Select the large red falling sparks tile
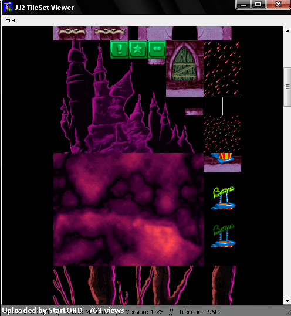The height and width of the screenshot is (316, 291). click(x=222, y=69)
